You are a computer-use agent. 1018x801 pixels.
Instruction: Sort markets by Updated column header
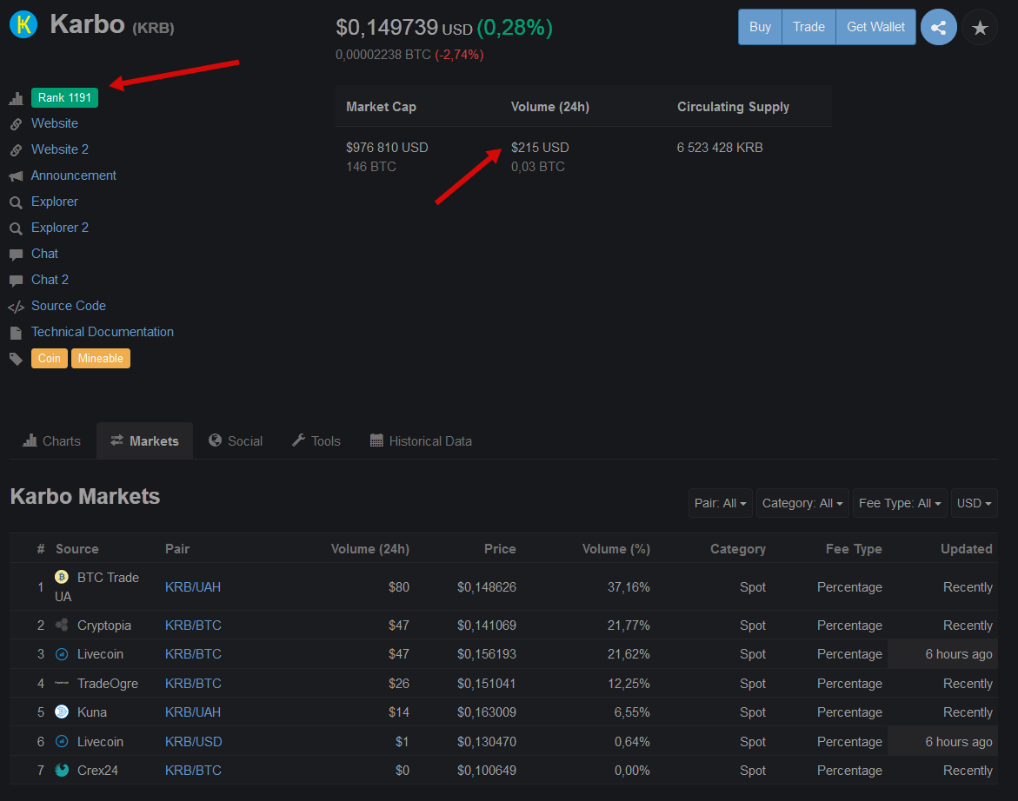coord(966,549)
